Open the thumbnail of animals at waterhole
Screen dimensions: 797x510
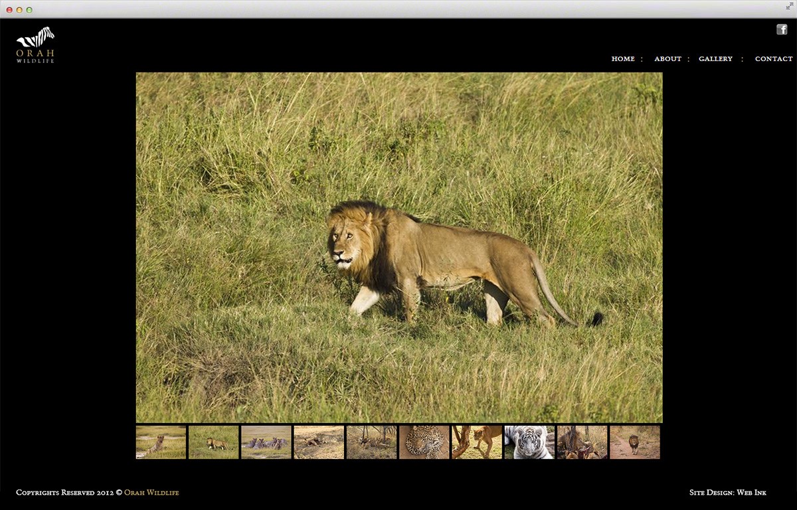point(266,442)
